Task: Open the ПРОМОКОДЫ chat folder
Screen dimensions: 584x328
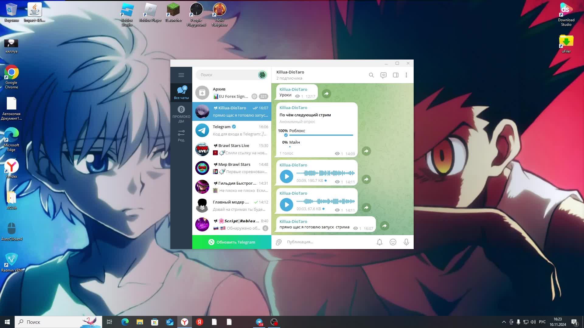Action: 181,114
